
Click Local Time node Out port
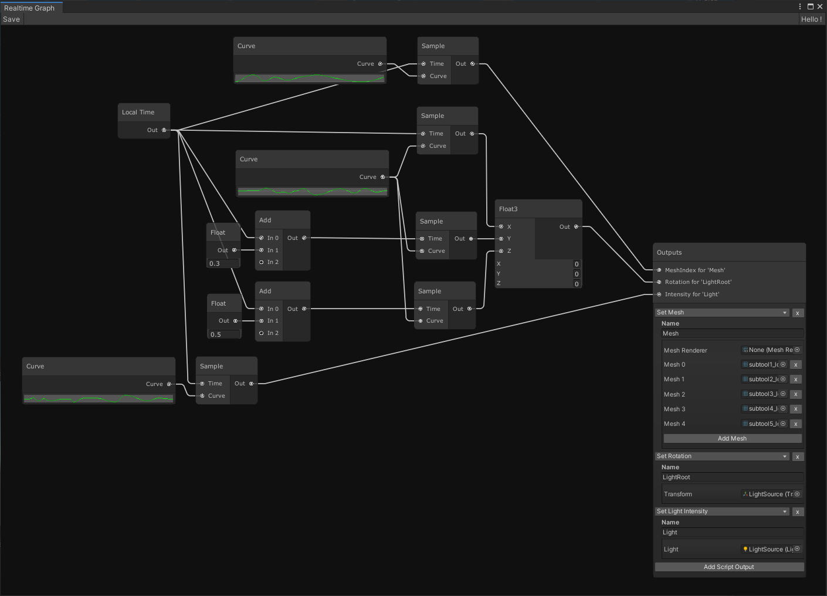(x=164, y=130)
